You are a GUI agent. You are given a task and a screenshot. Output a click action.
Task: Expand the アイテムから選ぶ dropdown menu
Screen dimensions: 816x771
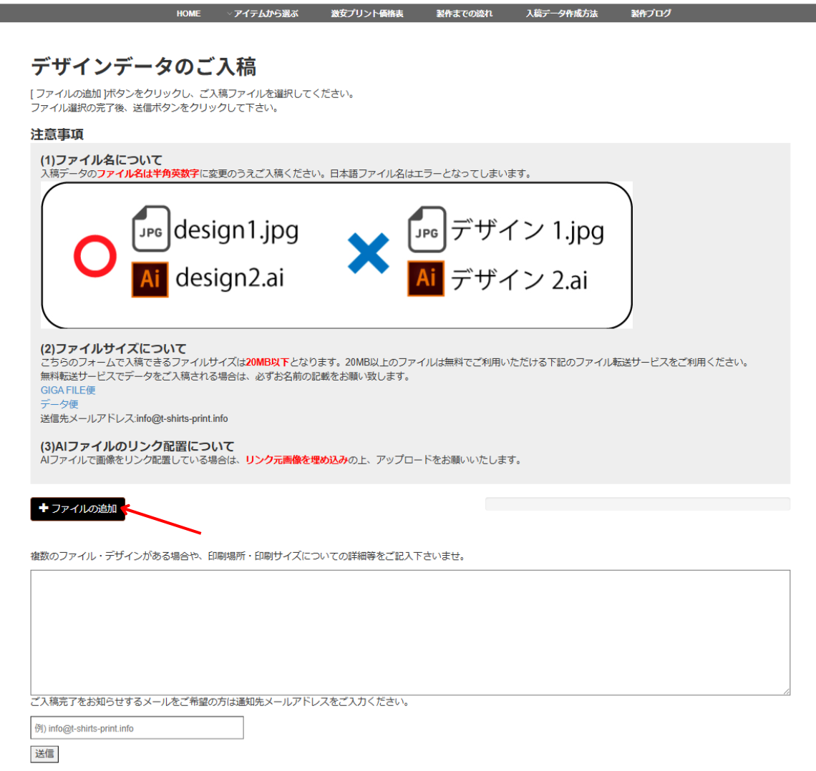[263, 14]
